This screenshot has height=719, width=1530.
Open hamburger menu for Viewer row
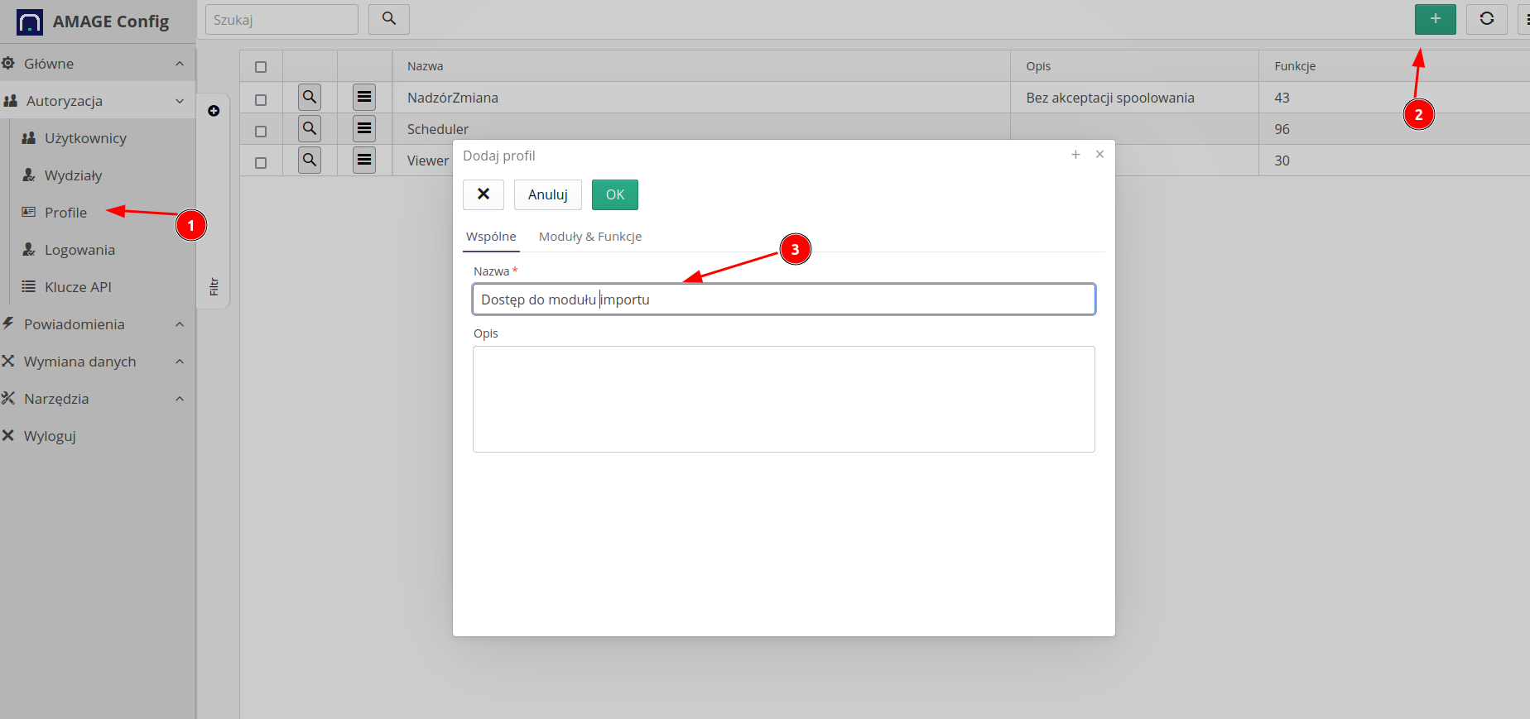tap(364, 161)
